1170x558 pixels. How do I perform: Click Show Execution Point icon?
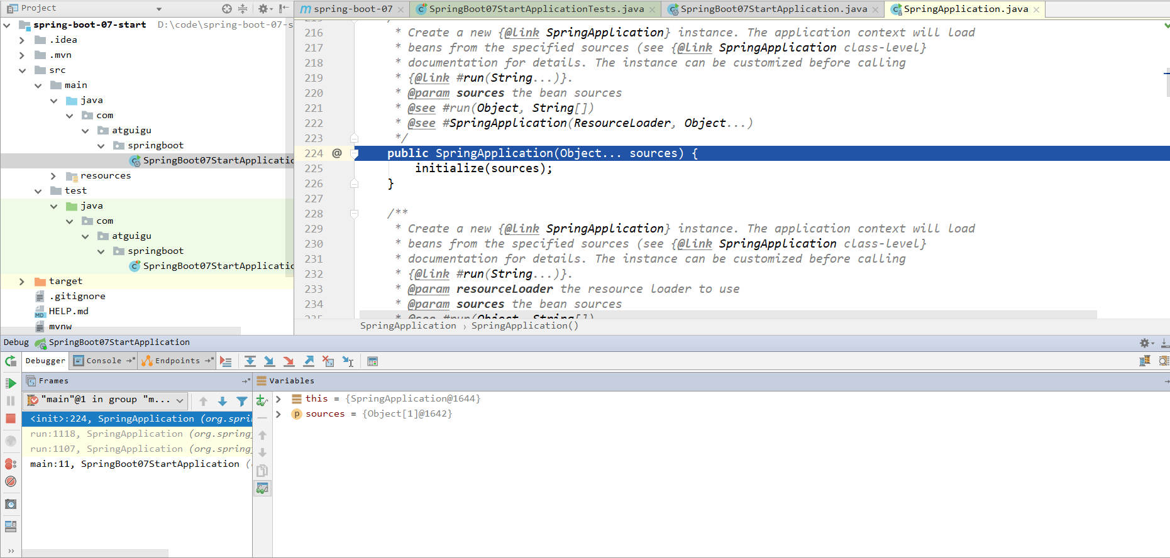click(226, 361)
